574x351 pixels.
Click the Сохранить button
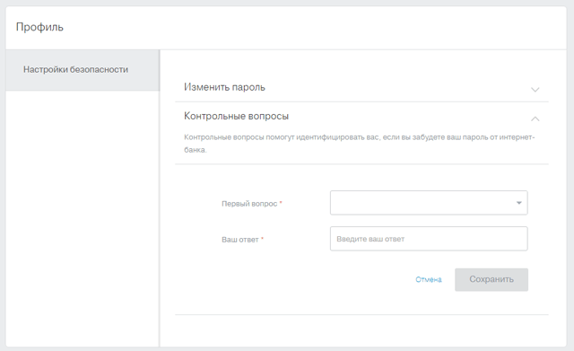(491, 279)
